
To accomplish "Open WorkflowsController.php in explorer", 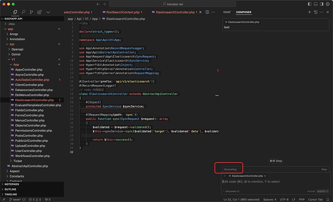I will point(32,156).
